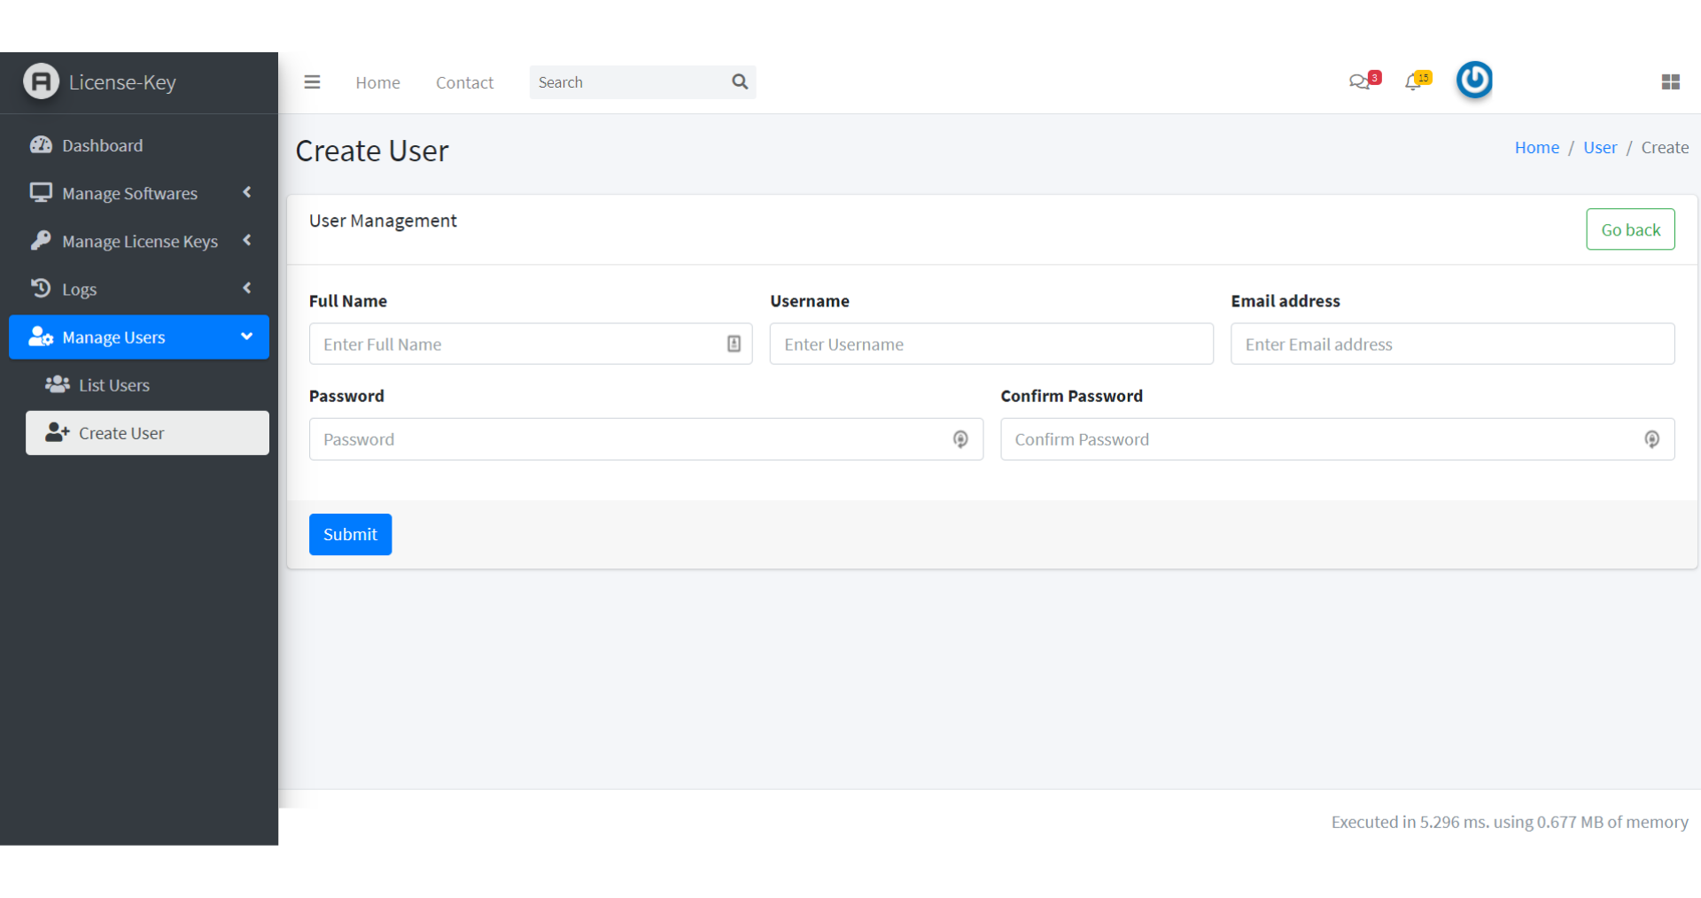The height and width of the screenshot is (898, 1701).
Task: Click the User breadcrumb link
Action: click(x=1600, y=148)
